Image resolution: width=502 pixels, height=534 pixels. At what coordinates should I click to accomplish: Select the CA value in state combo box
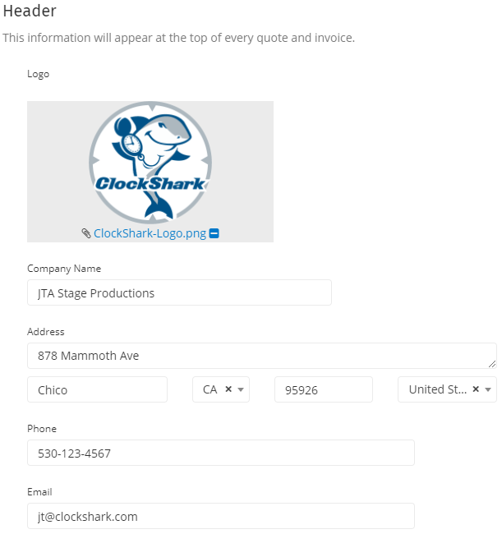click(x=210, y=389)
